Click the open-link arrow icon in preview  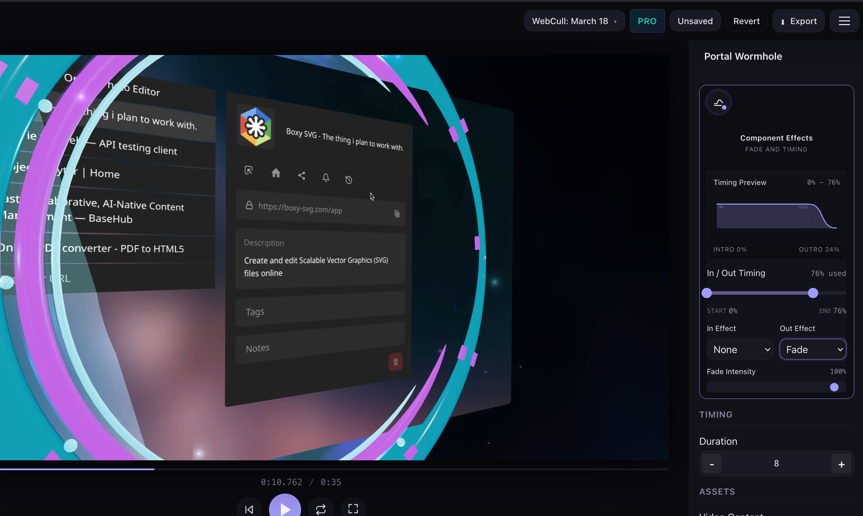click(x=248, y=170)
